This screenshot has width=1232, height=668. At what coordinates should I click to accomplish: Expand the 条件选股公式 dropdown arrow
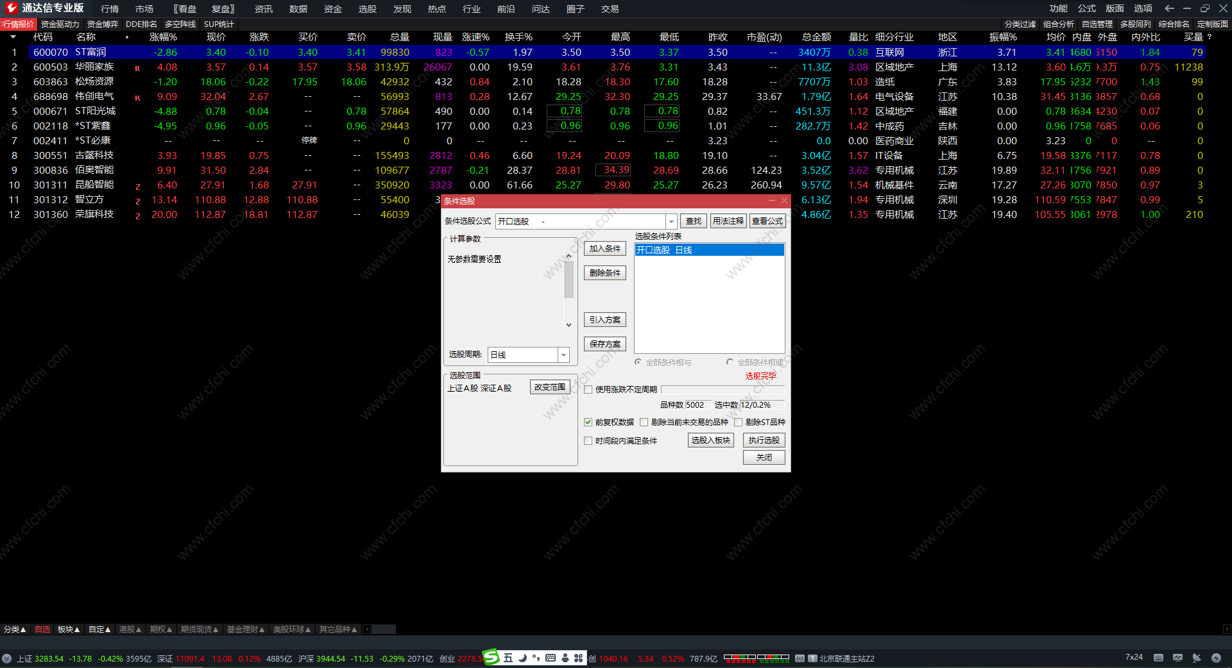click(671, 221)
